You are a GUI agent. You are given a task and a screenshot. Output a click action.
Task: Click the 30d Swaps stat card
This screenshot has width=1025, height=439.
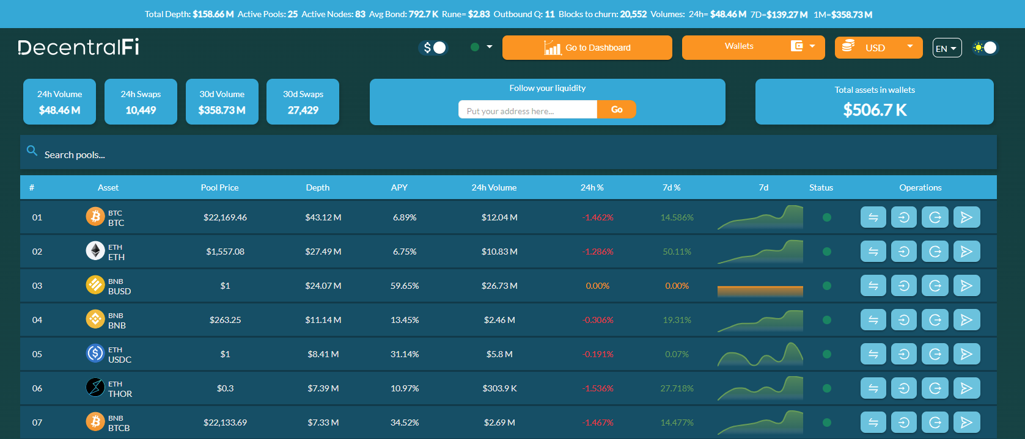303,102
